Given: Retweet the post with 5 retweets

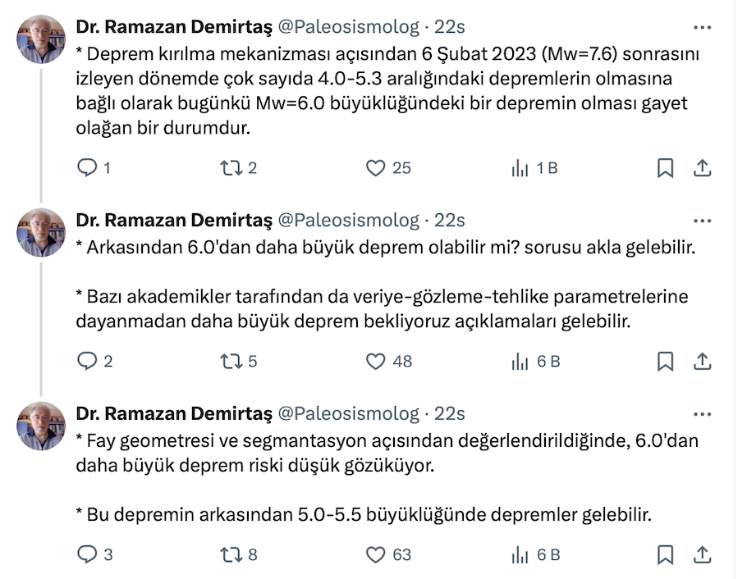Looking at the screenshot, I should tap(231, 362).
